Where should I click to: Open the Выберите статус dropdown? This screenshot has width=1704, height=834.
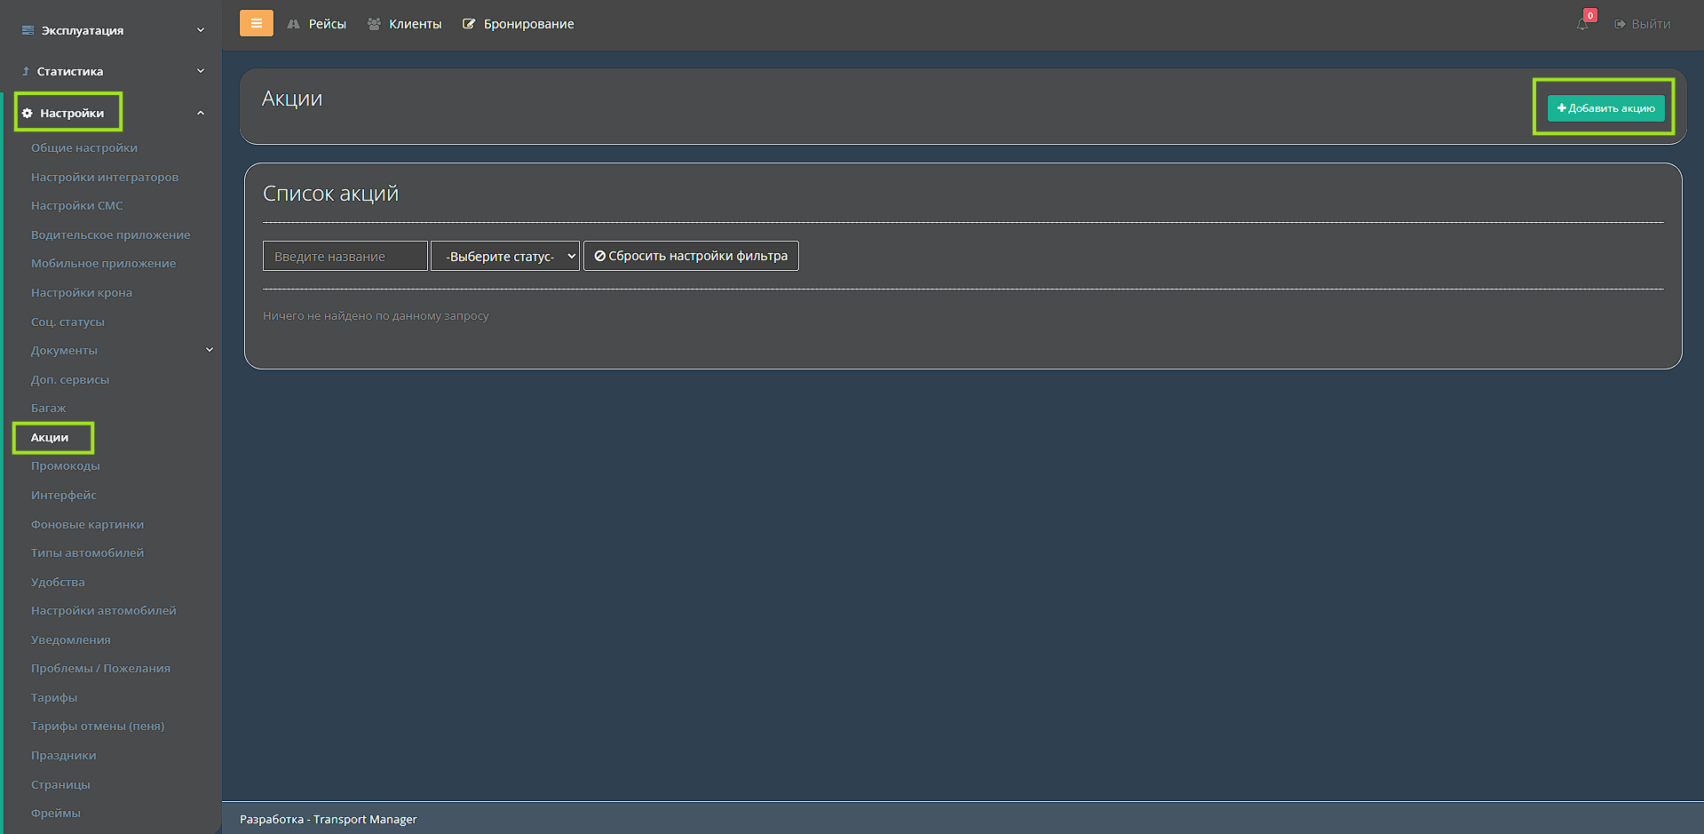[x=504, y=256]
